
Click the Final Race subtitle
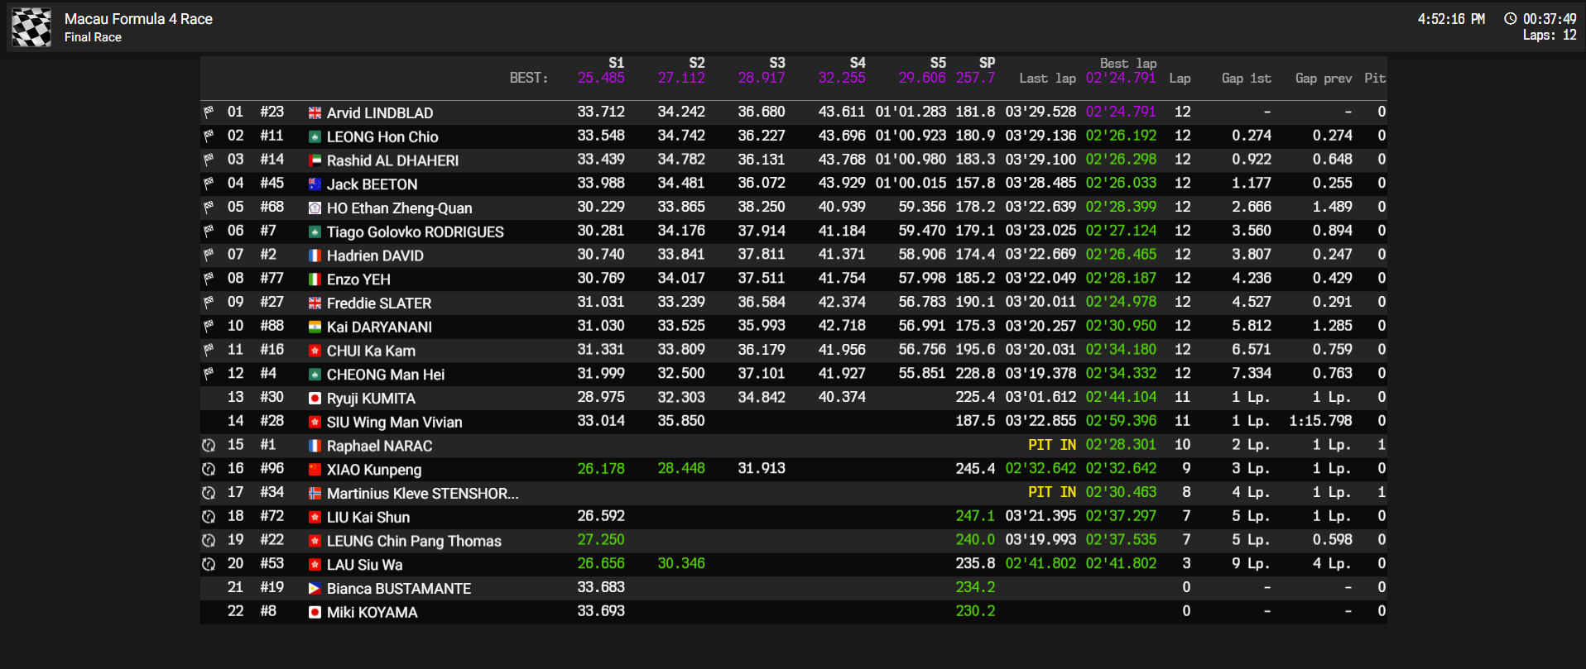(93, 37)
